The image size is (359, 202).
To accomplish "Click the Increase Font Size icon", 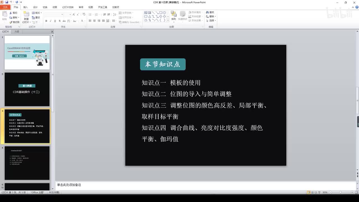I will click(x=74, y=14).
